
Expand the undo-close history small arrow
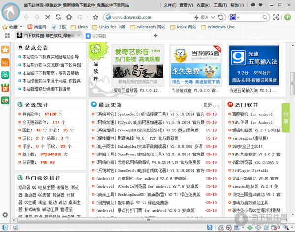88,17
